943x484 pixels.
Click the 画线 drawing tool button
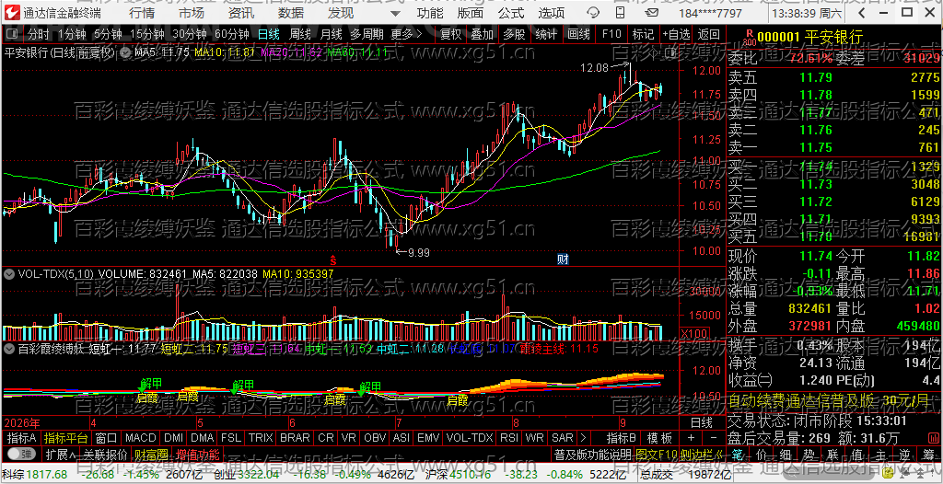coord(578,34)
